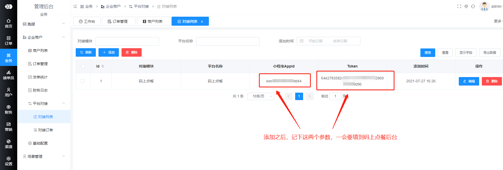
Task: Click the 显示字段 button
Action: click(x=466, y=53)
